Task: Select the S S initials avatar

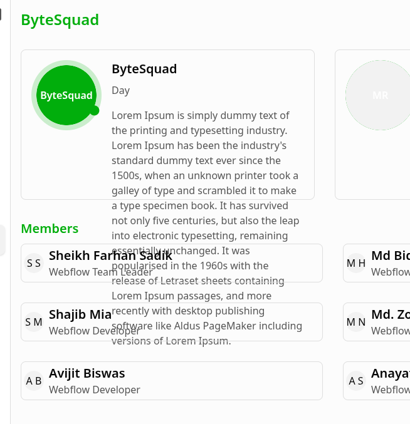Action: point(34,263)
